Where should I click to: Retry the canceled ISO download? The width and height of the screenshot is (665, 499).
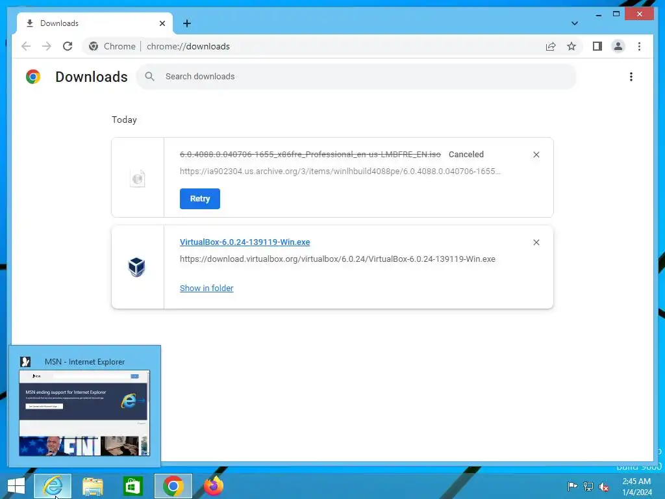[200, 199]
